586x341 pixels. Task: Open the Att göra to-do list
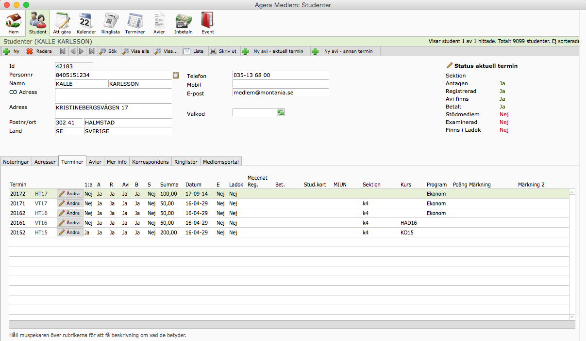(62, 23)
